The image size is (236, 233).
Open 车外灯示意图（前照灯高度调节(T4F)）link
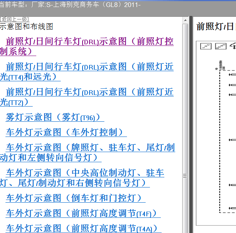pyautogui.click(x=83, y=213)
